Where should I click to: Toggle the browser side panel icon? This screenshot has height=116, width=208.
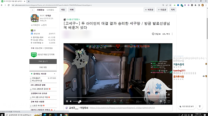(x=199, y=5)
